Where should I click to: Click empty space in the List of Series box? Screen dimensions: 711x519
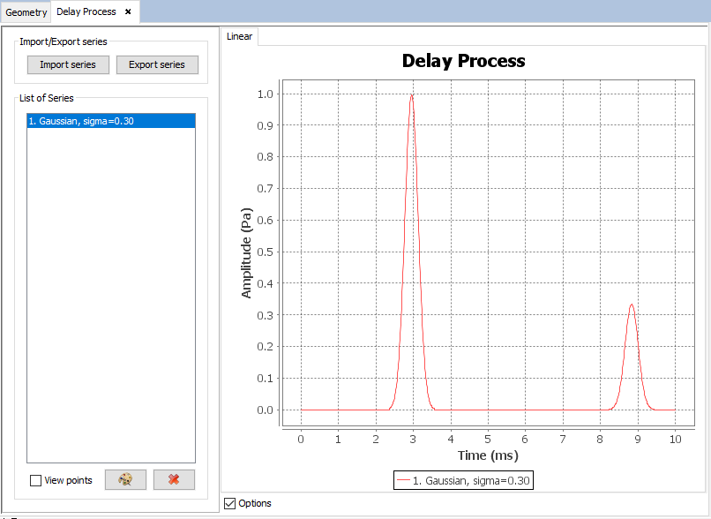click(110, 291)
